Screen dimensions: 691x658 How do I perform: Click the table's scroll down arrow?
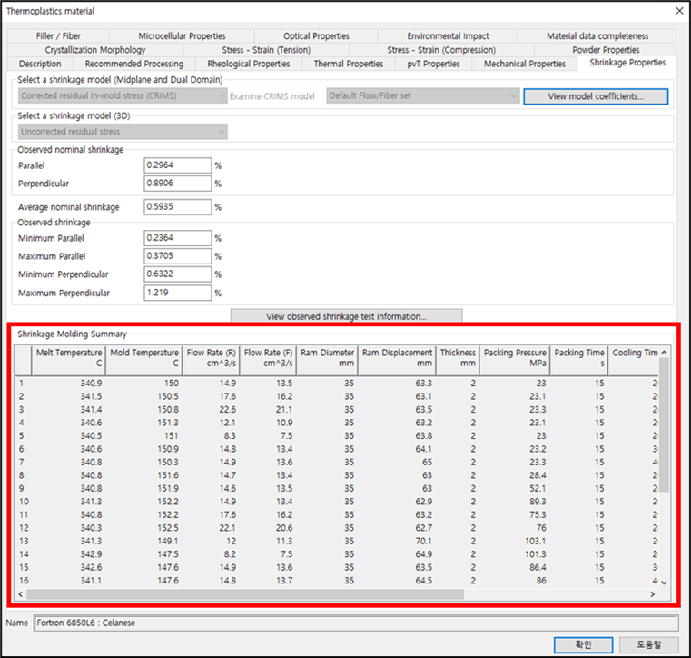click(664, 582)
